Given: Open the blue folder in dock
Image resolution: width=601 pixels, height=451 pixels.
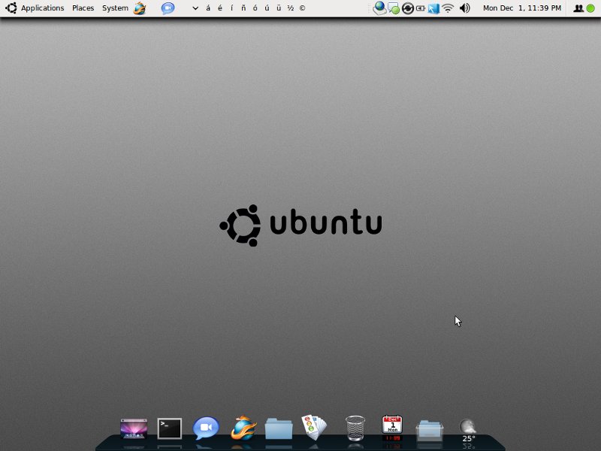Looking at the screenshot, I should 279,428.
